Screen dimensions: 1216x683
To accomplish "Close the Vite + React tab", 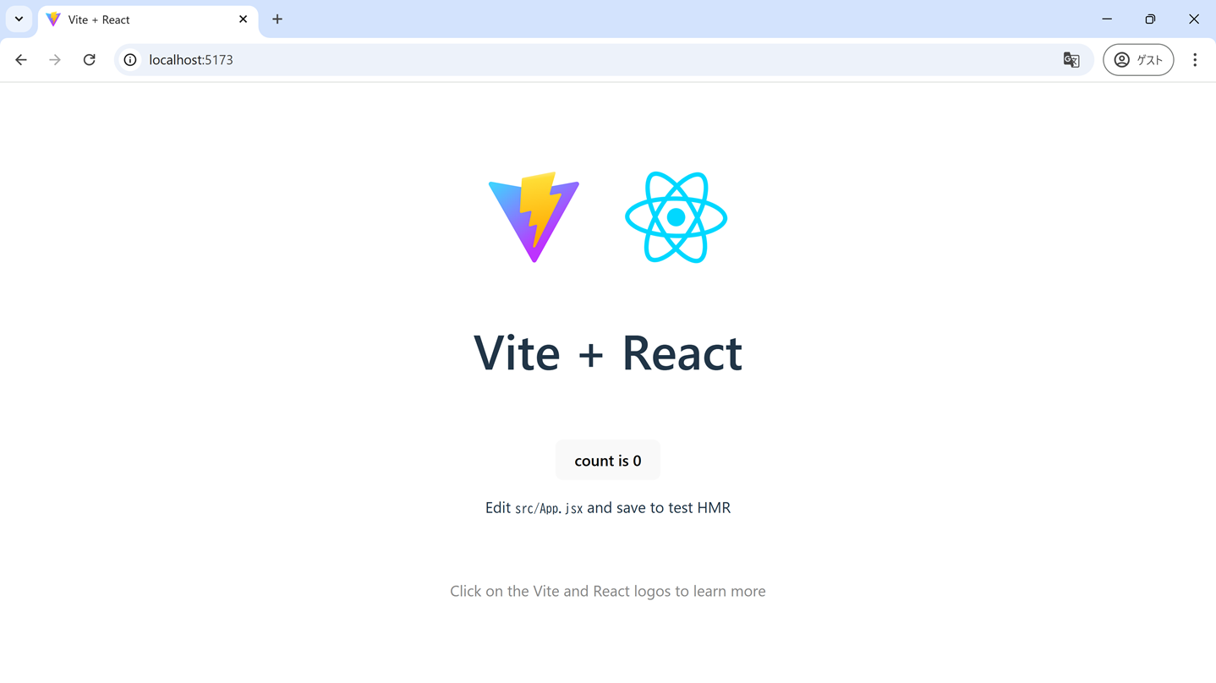I will (x=243, y=19).
